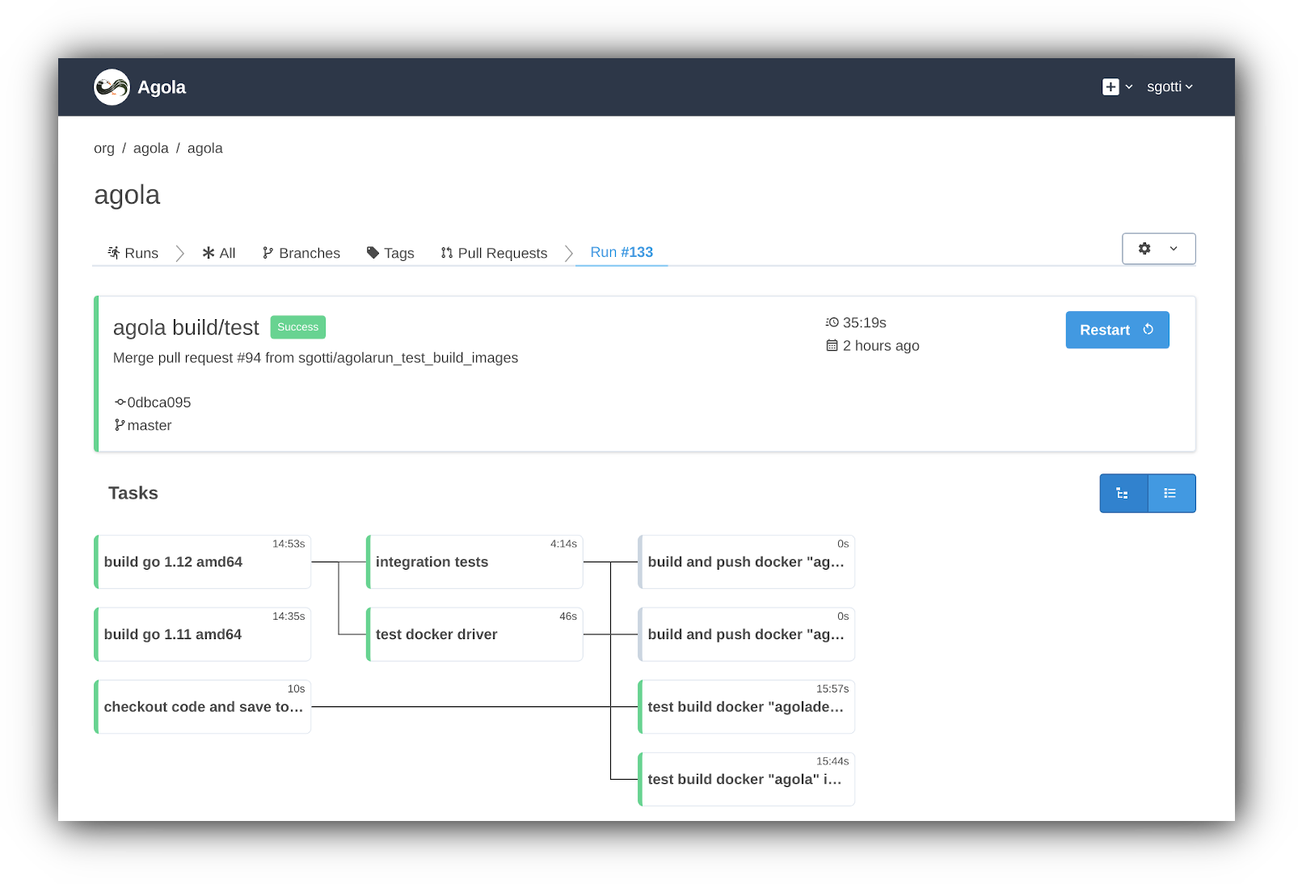Open the Tags tab
The image size is (1298, 884).
click(390, 253)
